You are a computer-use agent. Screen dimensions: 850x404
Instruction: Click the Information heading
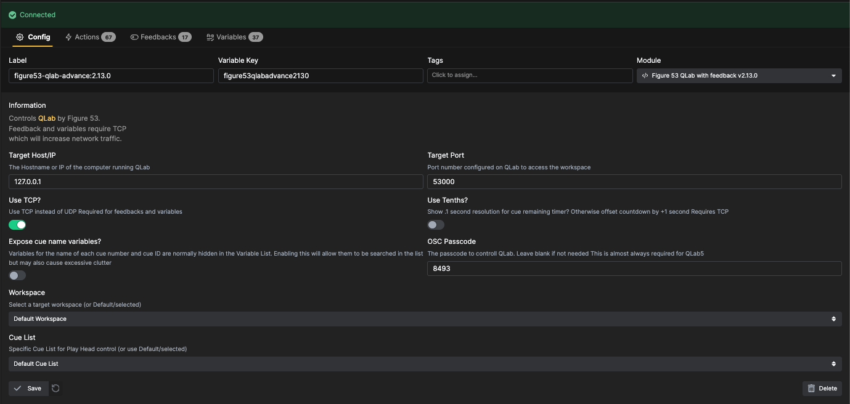(x=27, y=105)
